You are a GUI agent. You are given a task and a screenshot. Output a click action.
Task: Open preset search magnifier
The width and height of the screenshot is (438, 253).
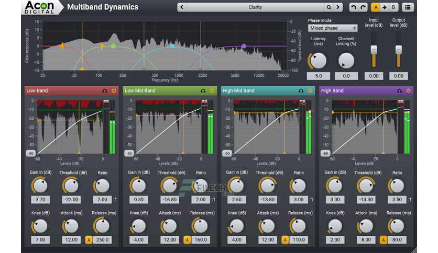click(x=329, y=7)
